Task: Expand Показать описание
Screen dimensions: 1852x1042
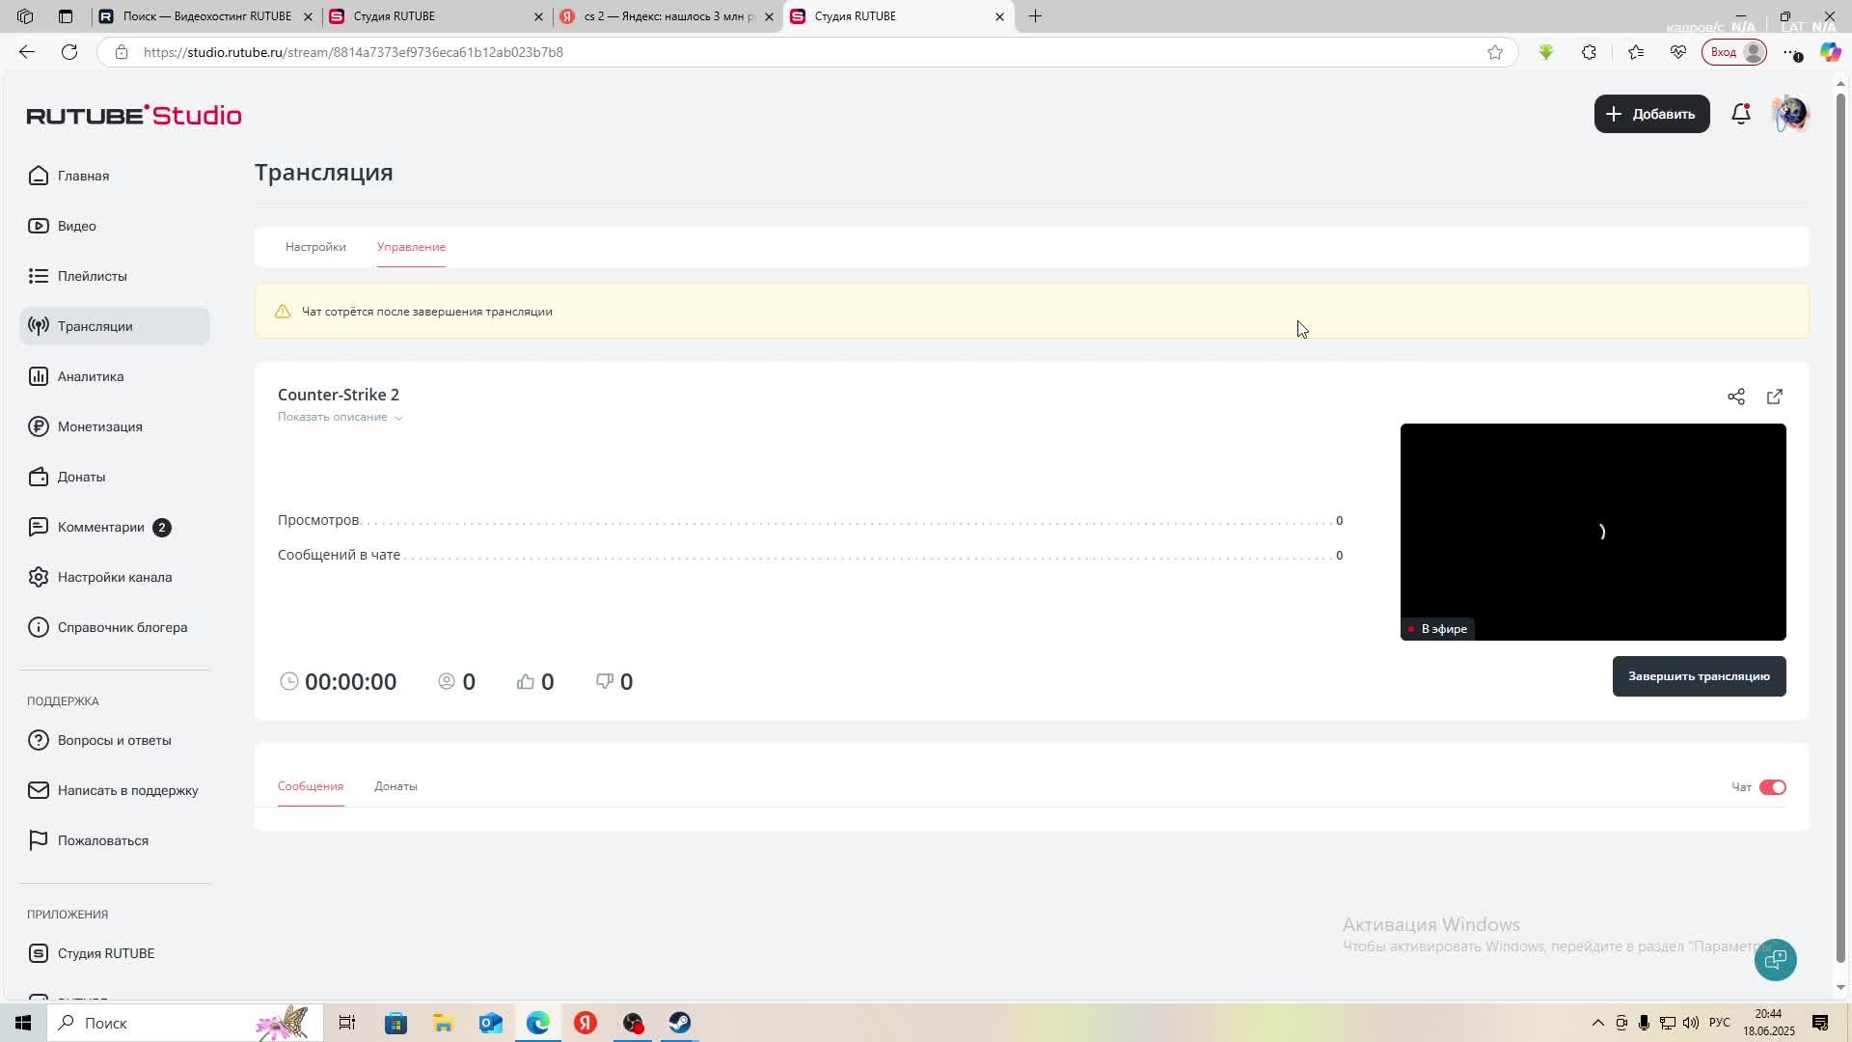Action: 340,417
